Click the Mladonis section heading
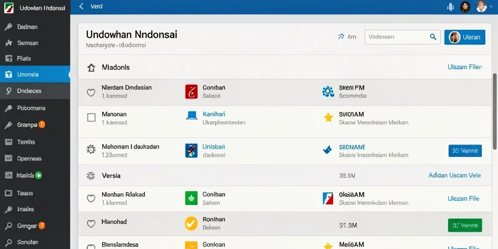 116,67
